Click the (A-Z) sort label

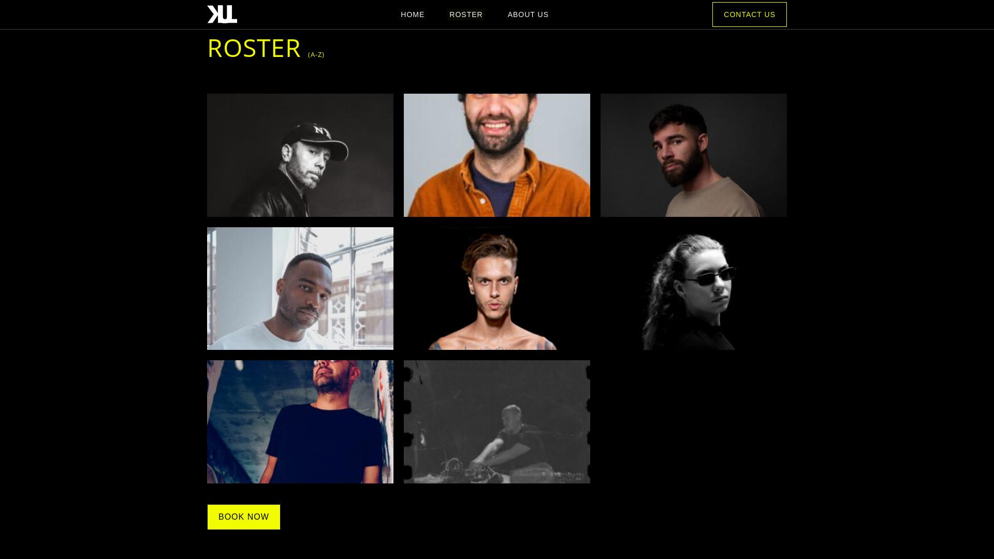(x=316, y=55)
